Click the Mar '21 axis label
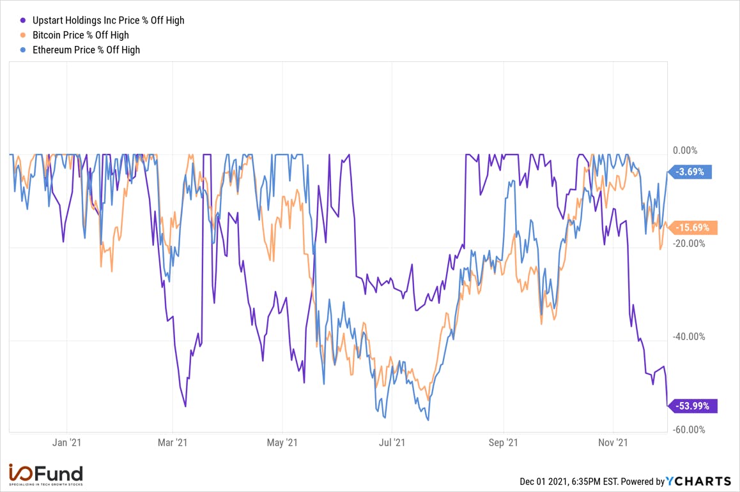The width and height of the screenshot is (740, 492). (x=173, y=442)
